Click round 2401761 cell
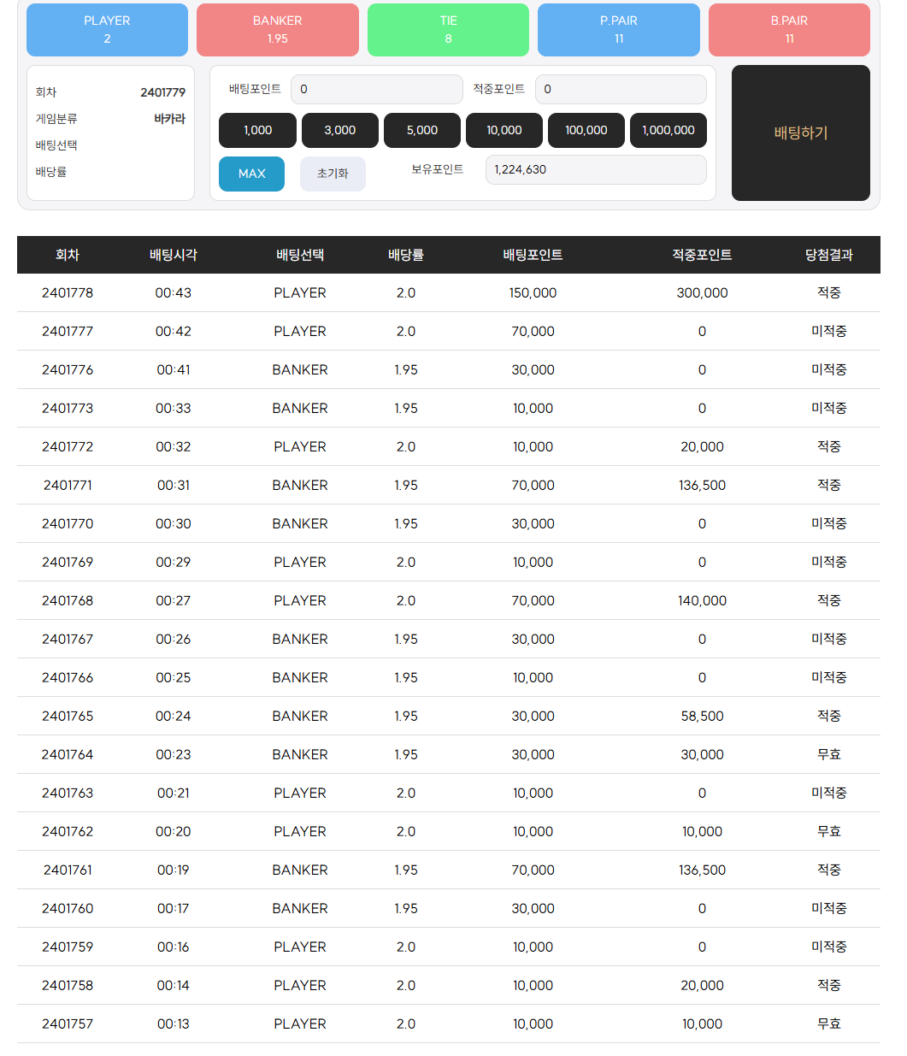Image resolution: width=907 pixels, height=1056 pixels. point(68,870)
